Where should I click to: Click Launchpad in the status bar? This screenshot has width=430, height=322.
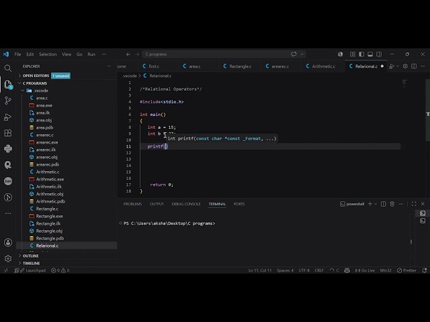coord(30,270)
